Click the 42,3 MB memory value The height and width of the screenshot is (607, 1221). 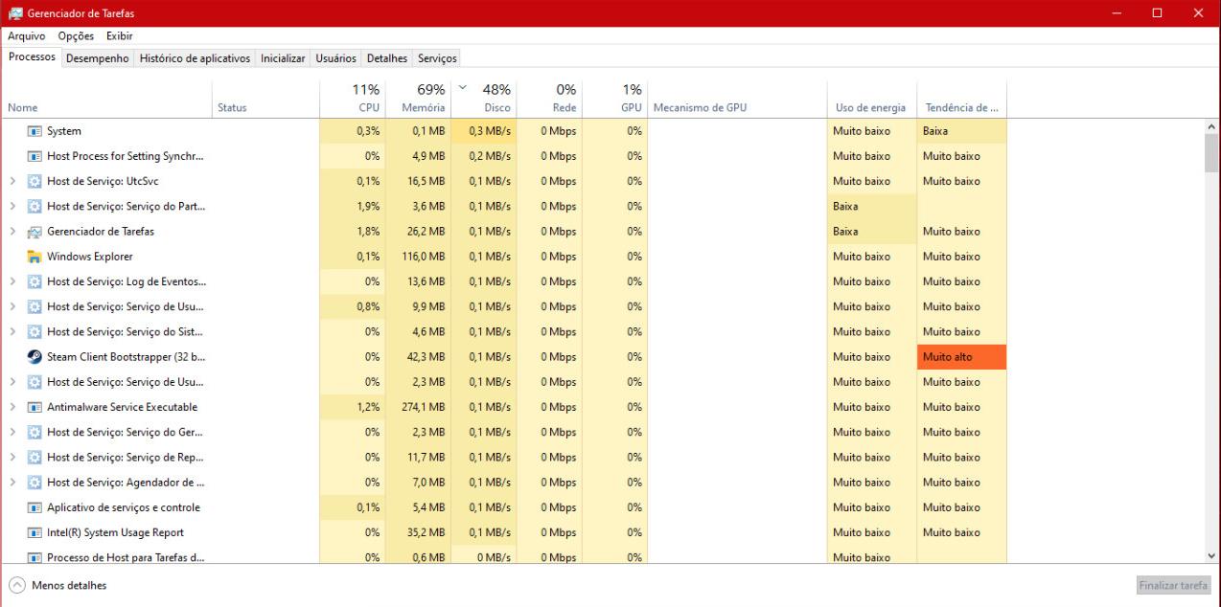pos(426,357)
